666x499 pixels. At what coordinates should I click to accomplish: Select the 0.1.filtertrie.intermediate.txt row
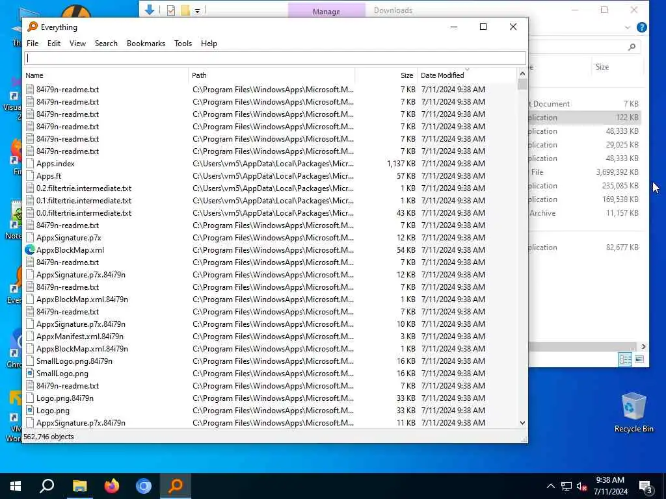270,201
